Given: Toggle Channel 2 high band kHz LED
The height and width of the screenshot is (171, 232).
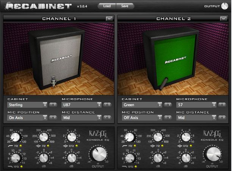Looking at the screenshot, I should (191, 146).
